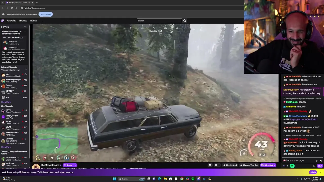Expand Gift a Sub dropdown arrow

pos(275,165)
